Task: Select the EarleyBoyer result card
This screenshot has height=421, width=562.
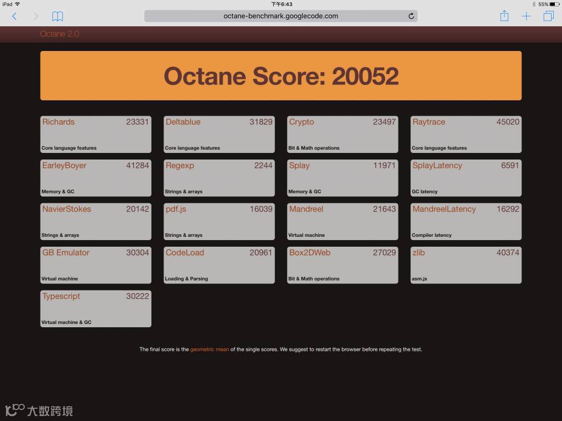Action: (95, 178)
